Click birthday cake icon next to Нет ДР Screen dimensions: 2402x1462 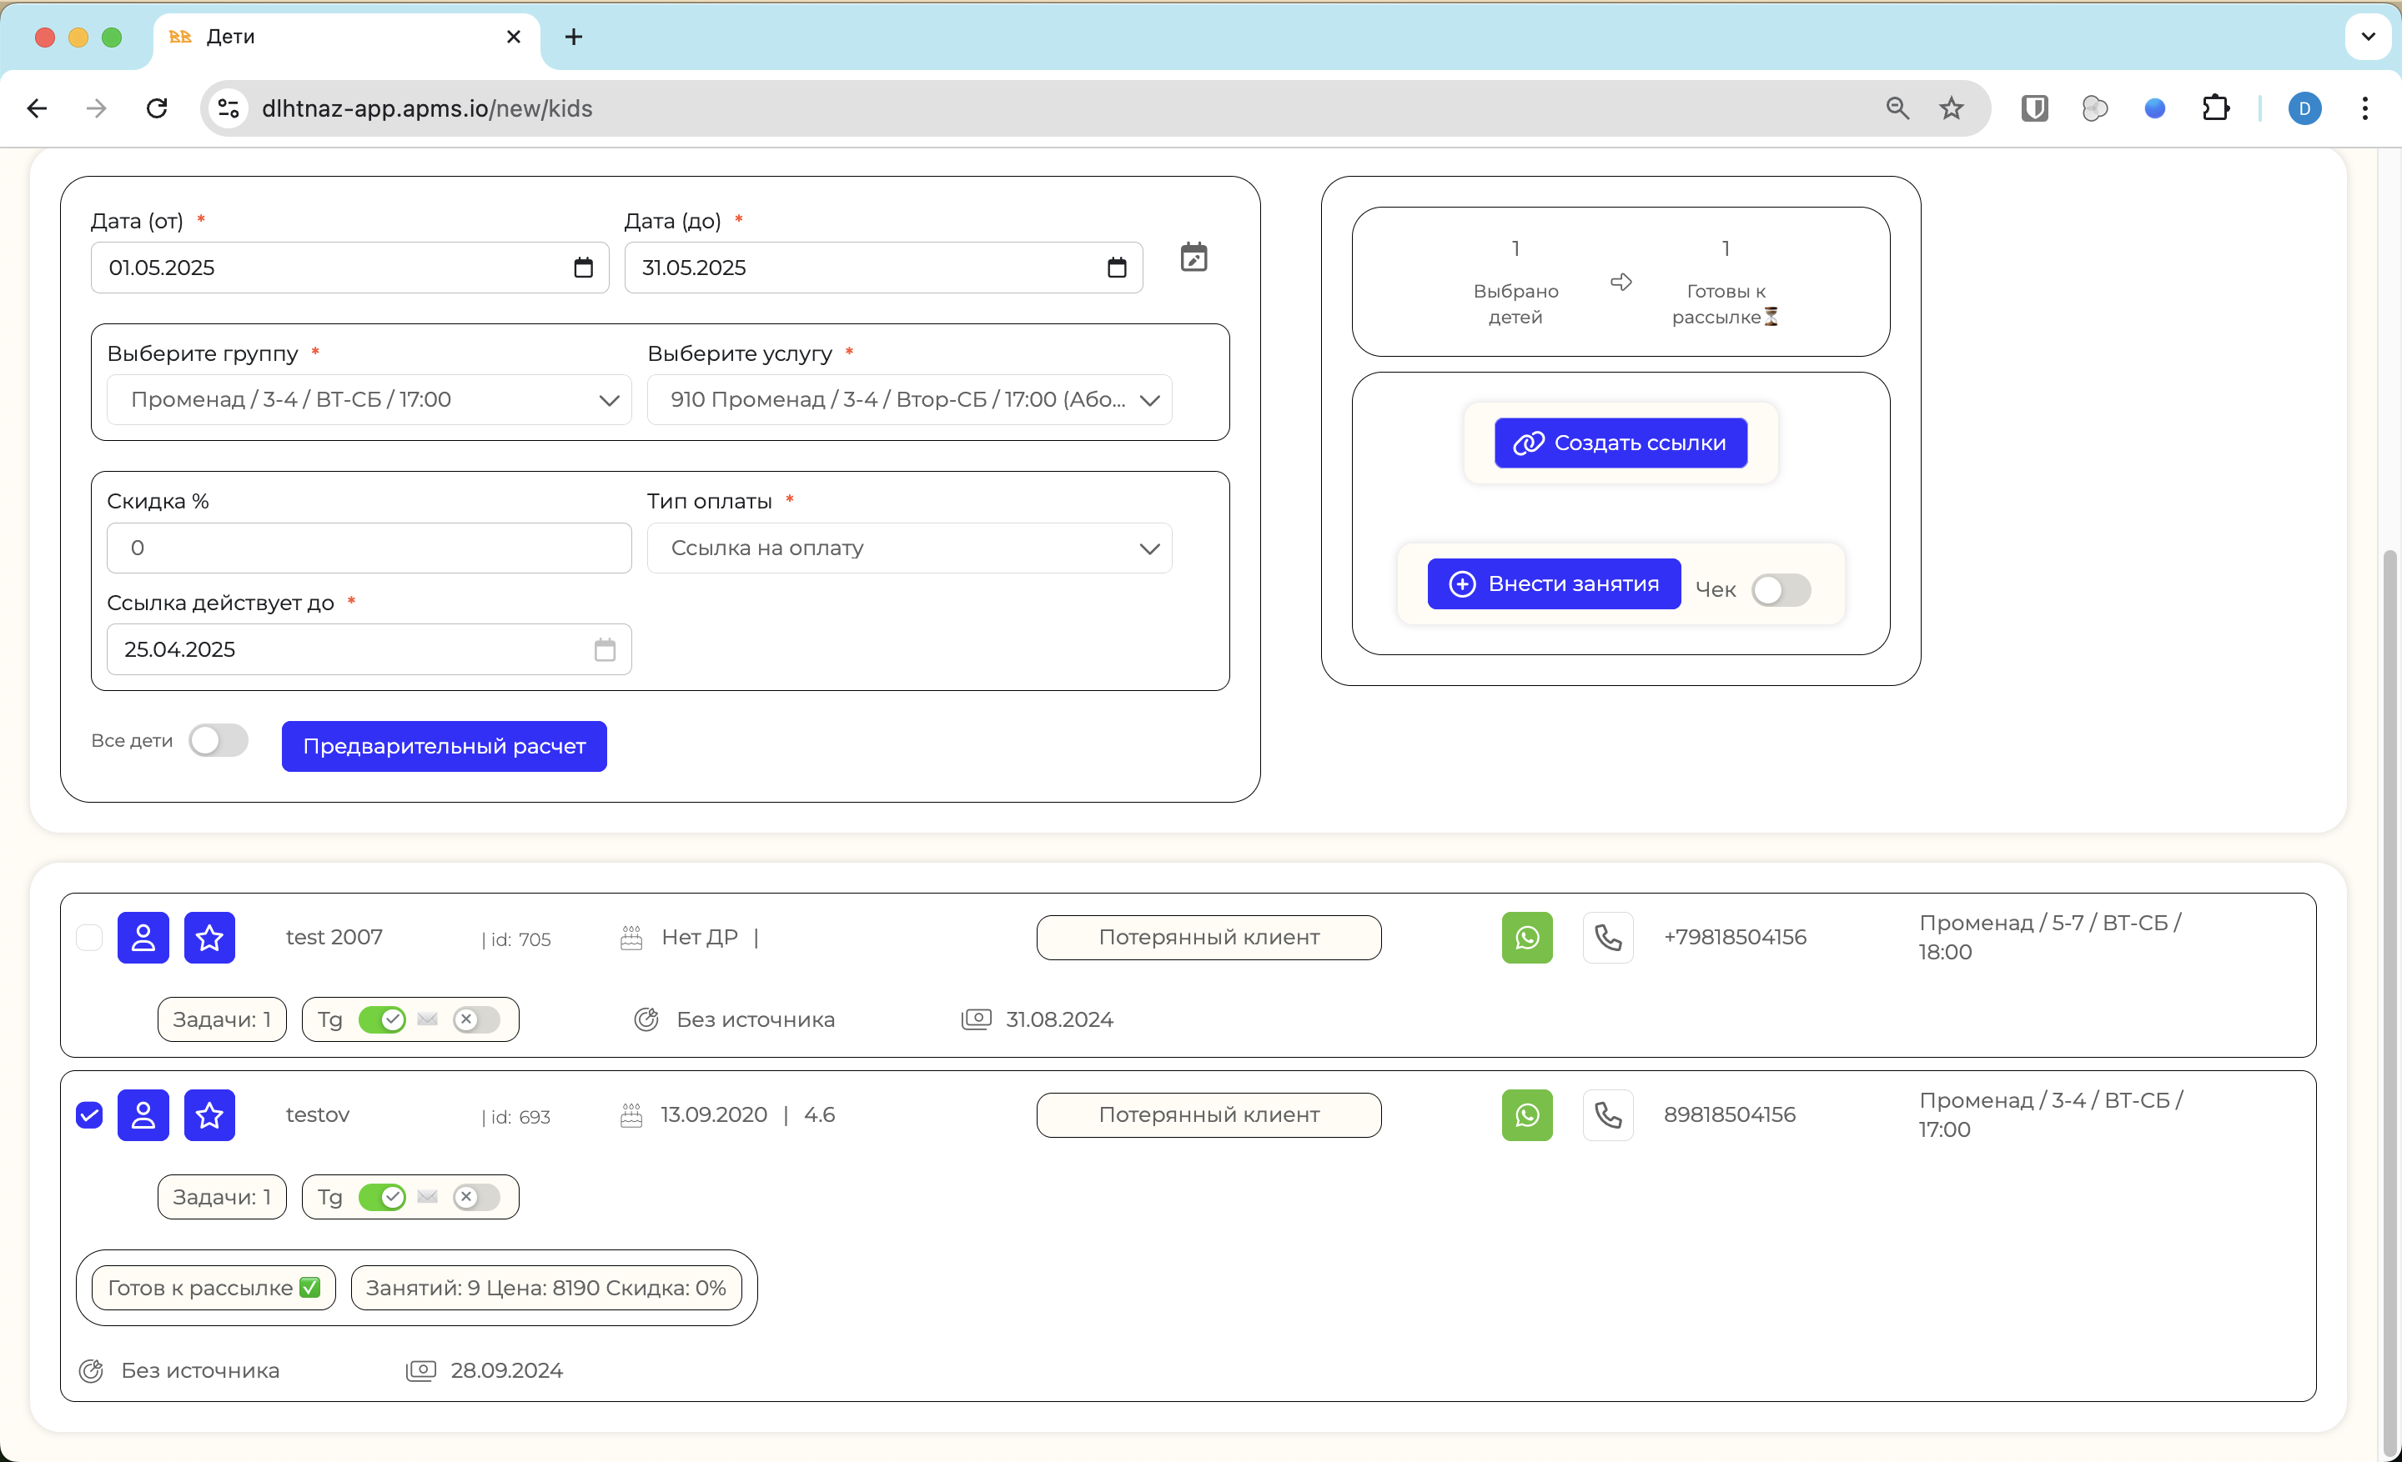[x=631, y=937]
